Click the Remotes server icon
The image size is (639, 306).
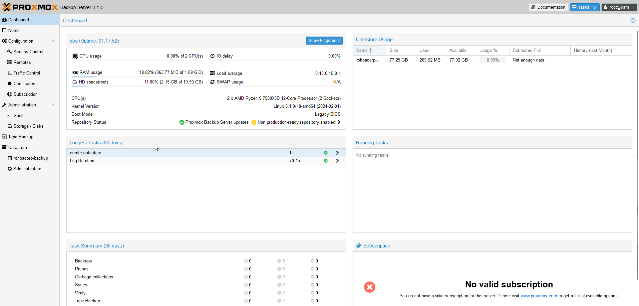click(x=10, y=62)
